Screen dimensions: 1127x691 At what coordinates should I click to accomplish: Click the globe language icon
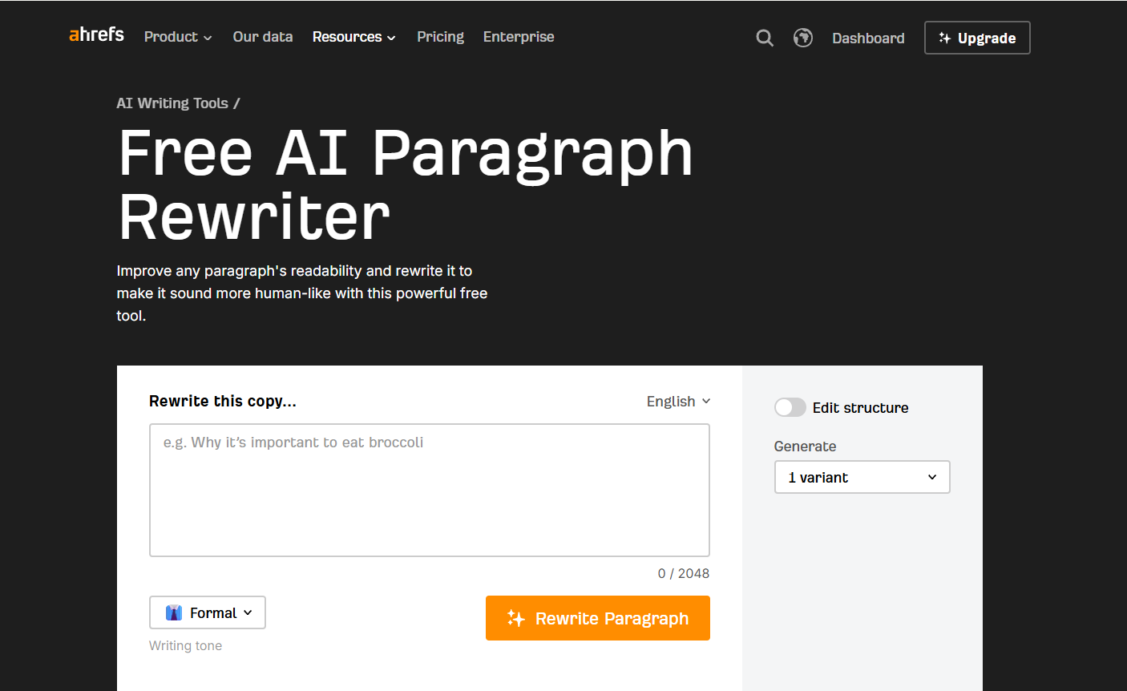pos(803,38)
